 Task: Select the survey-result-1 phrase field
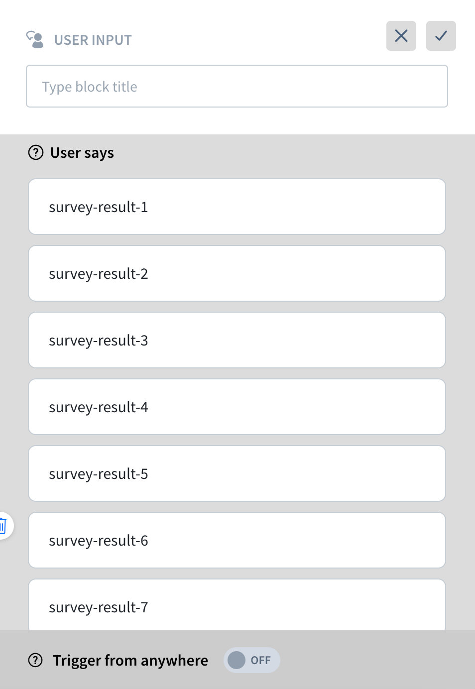[237, 207]
